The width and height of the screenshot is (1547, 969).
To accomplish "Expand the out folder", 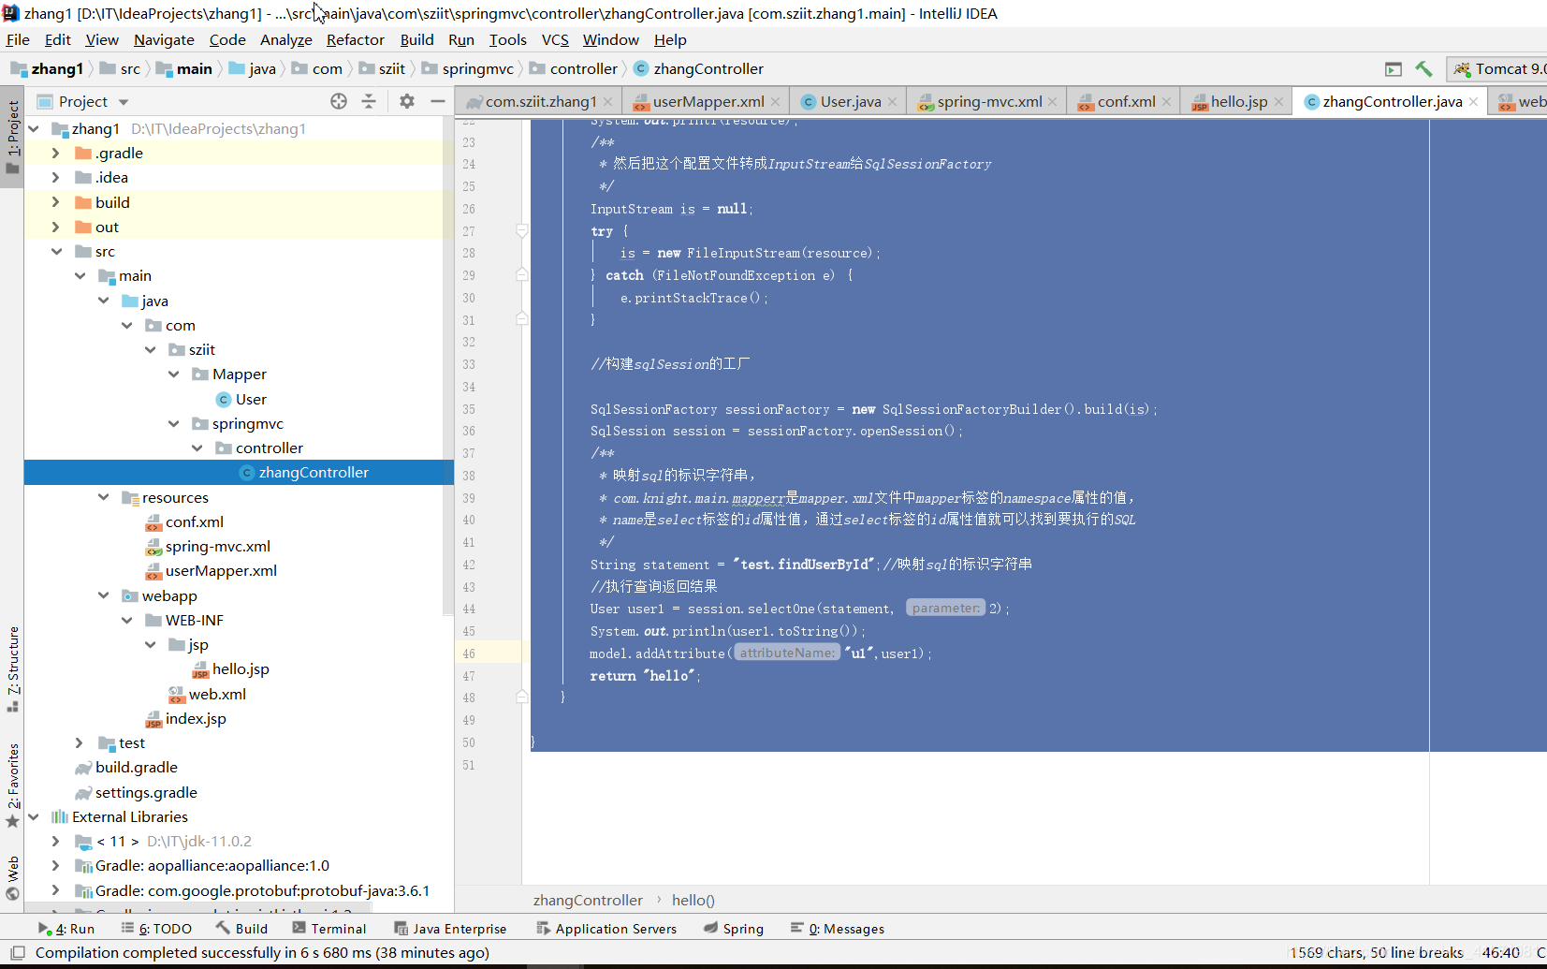I will [56, 227].
